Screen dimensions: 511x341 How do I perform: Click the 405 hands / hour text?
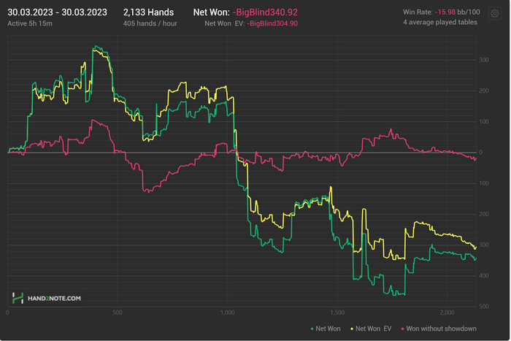pyautogui.click(x=150, y=23)
